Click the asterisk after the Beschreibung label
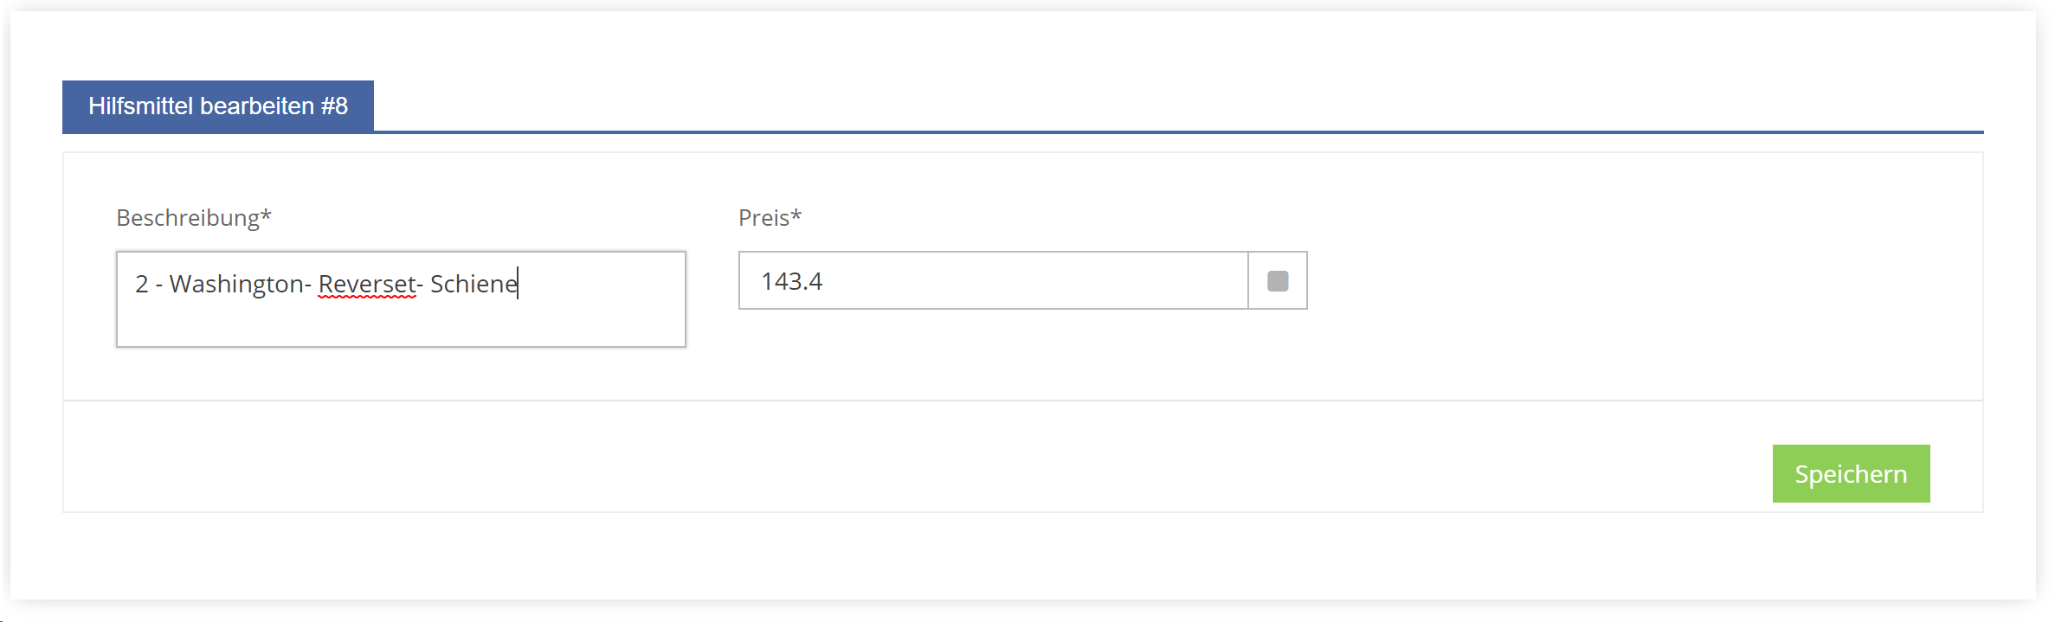Viewport: 2068px width, 622px height. click(266, 213)
